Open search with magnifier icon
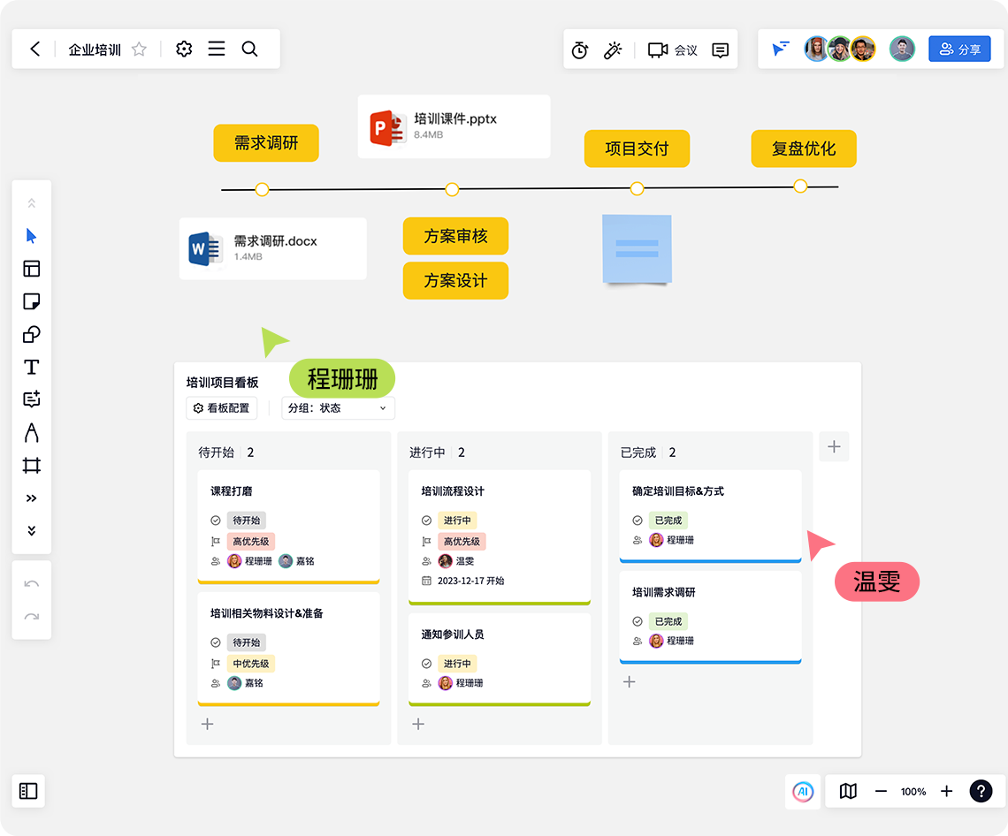 click(x=249, y=49)
